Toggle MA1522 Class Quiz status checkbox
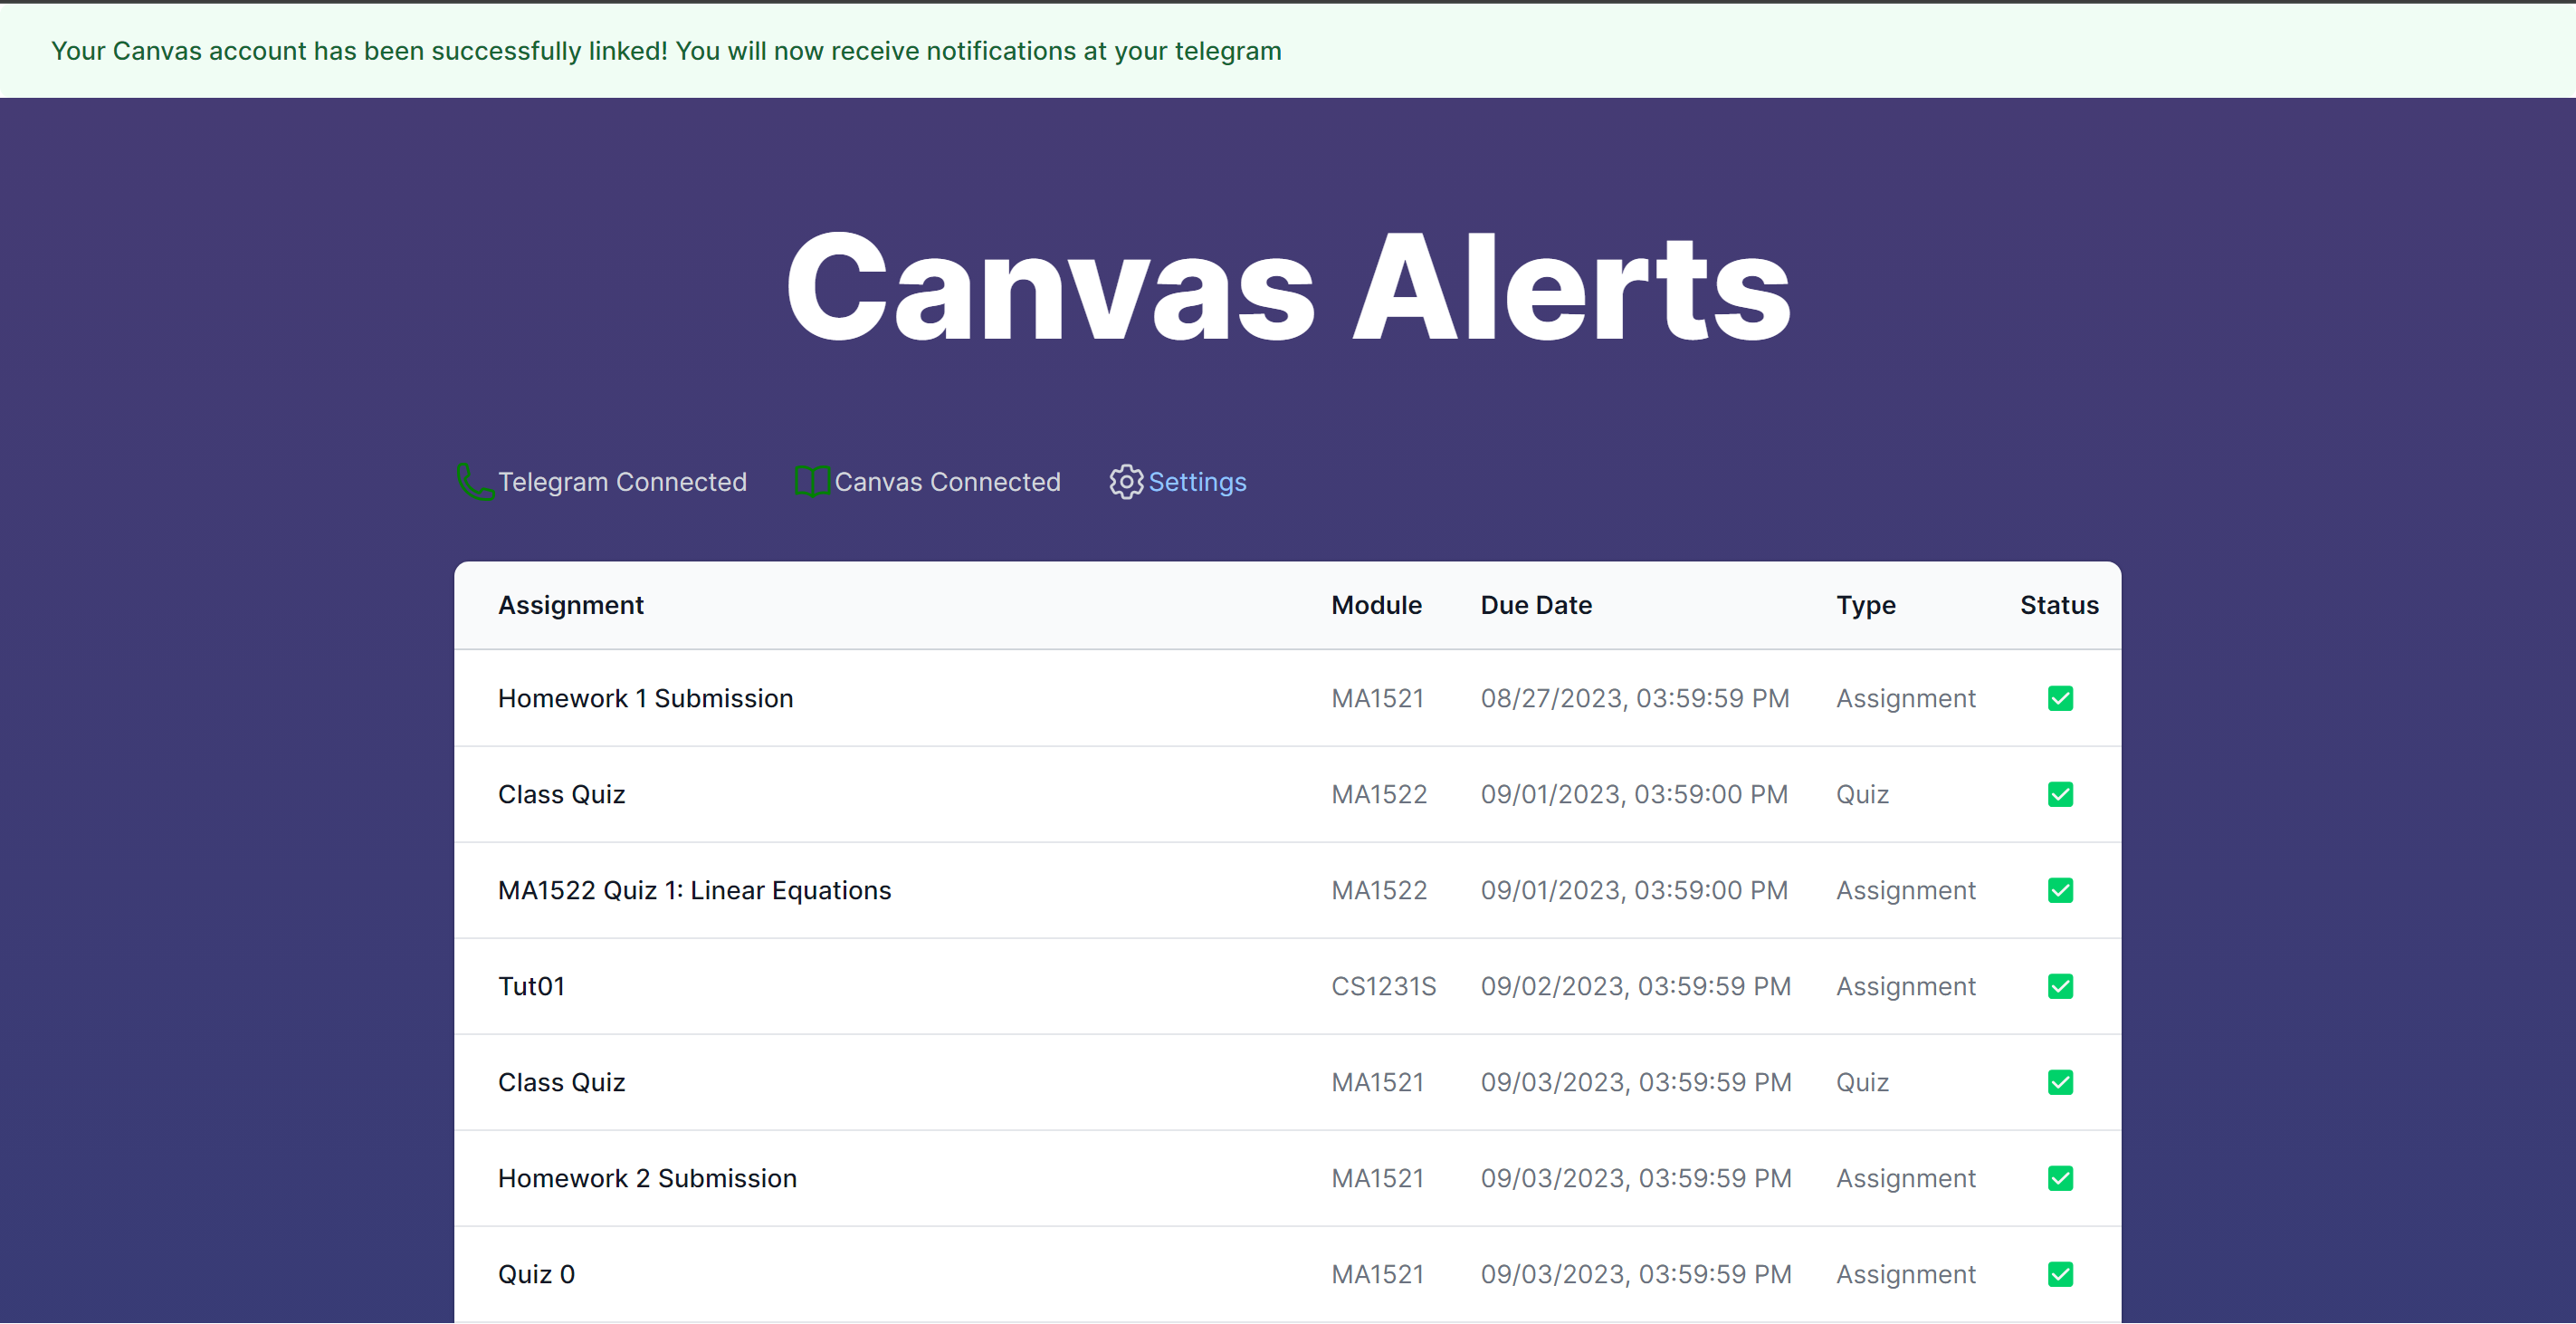This screenshot has width=2576, height=1324. [2060, 794]
